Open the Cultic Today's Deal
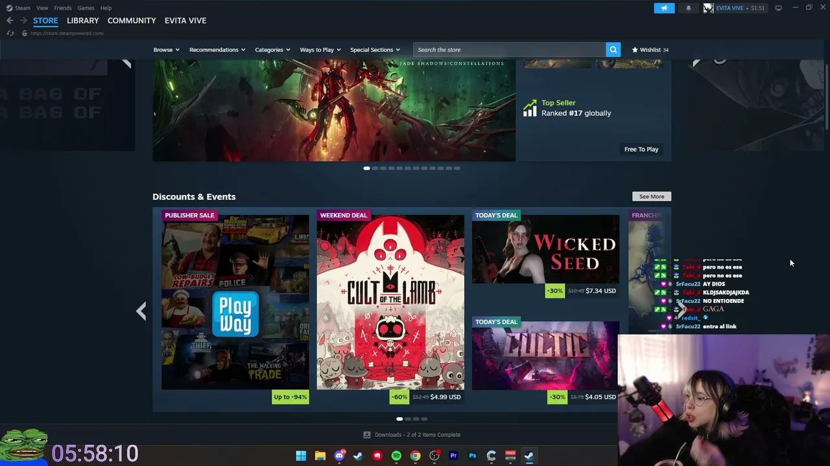The height and width of the screenshot is (466, 830). click(x=545, y=356)
